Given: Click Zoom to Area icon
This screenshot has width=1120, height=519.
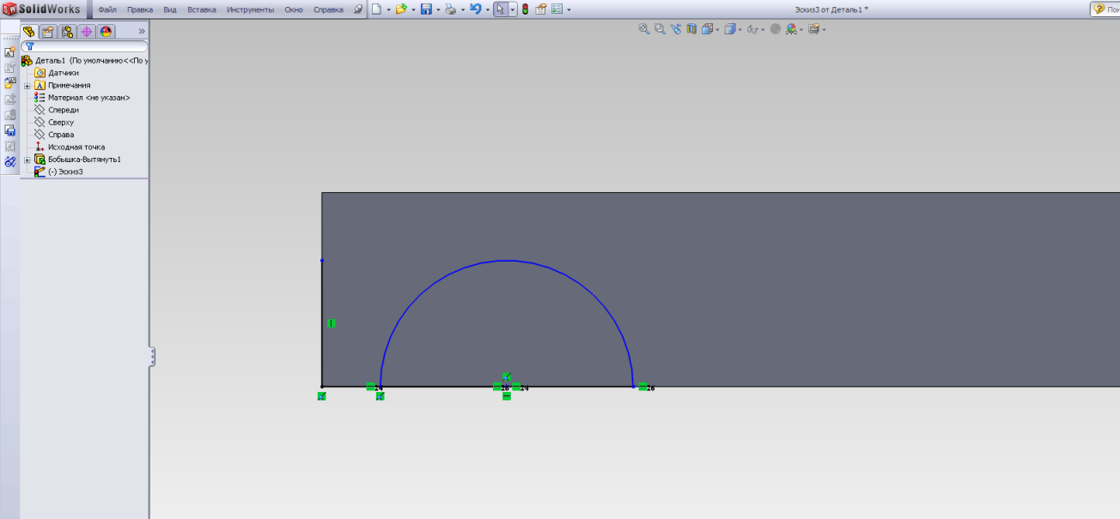Looking at the screenshot, I should coord(660,29).
